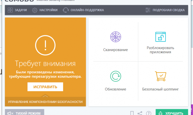Click the upload arrow icon on Улучшить
Image resolution: width=193 pixels, height=115 pixels.
point(160,113)
